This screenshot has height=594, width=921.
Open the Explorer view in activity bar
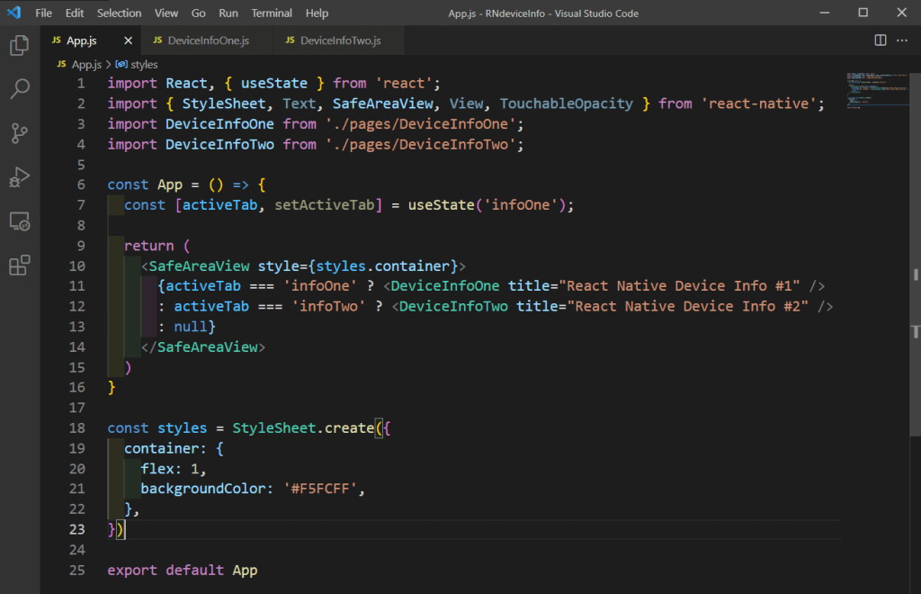[20, 45]
